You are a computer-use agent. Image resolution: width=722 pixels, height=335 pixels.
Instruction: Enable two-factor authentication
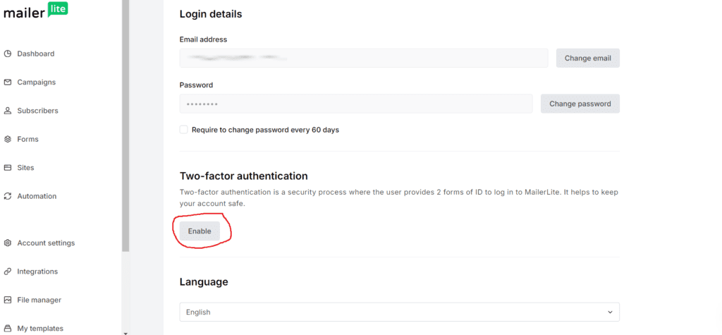click(x=200, y=231)
